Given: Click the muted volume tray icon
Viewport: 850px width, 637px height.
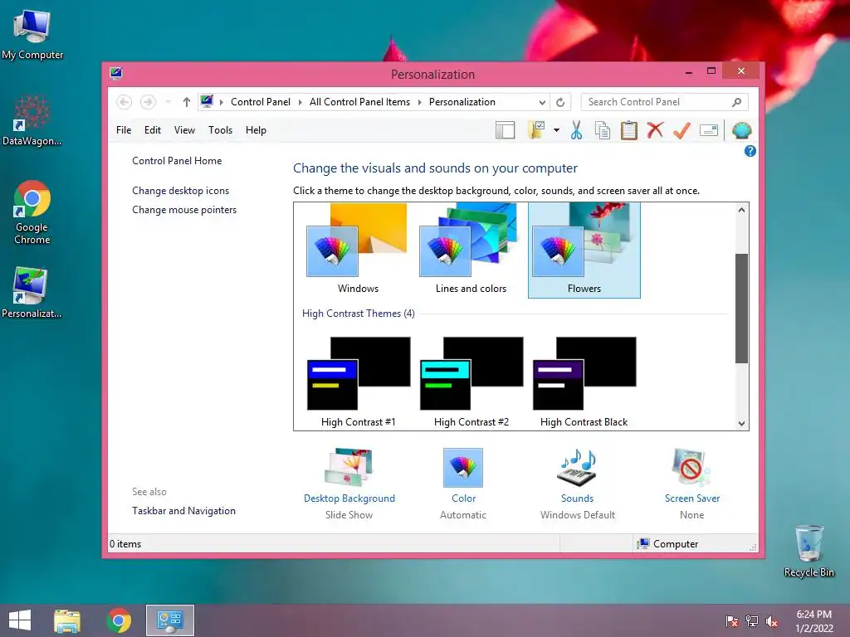Looking at the screenshot, I should click(772, 621).
